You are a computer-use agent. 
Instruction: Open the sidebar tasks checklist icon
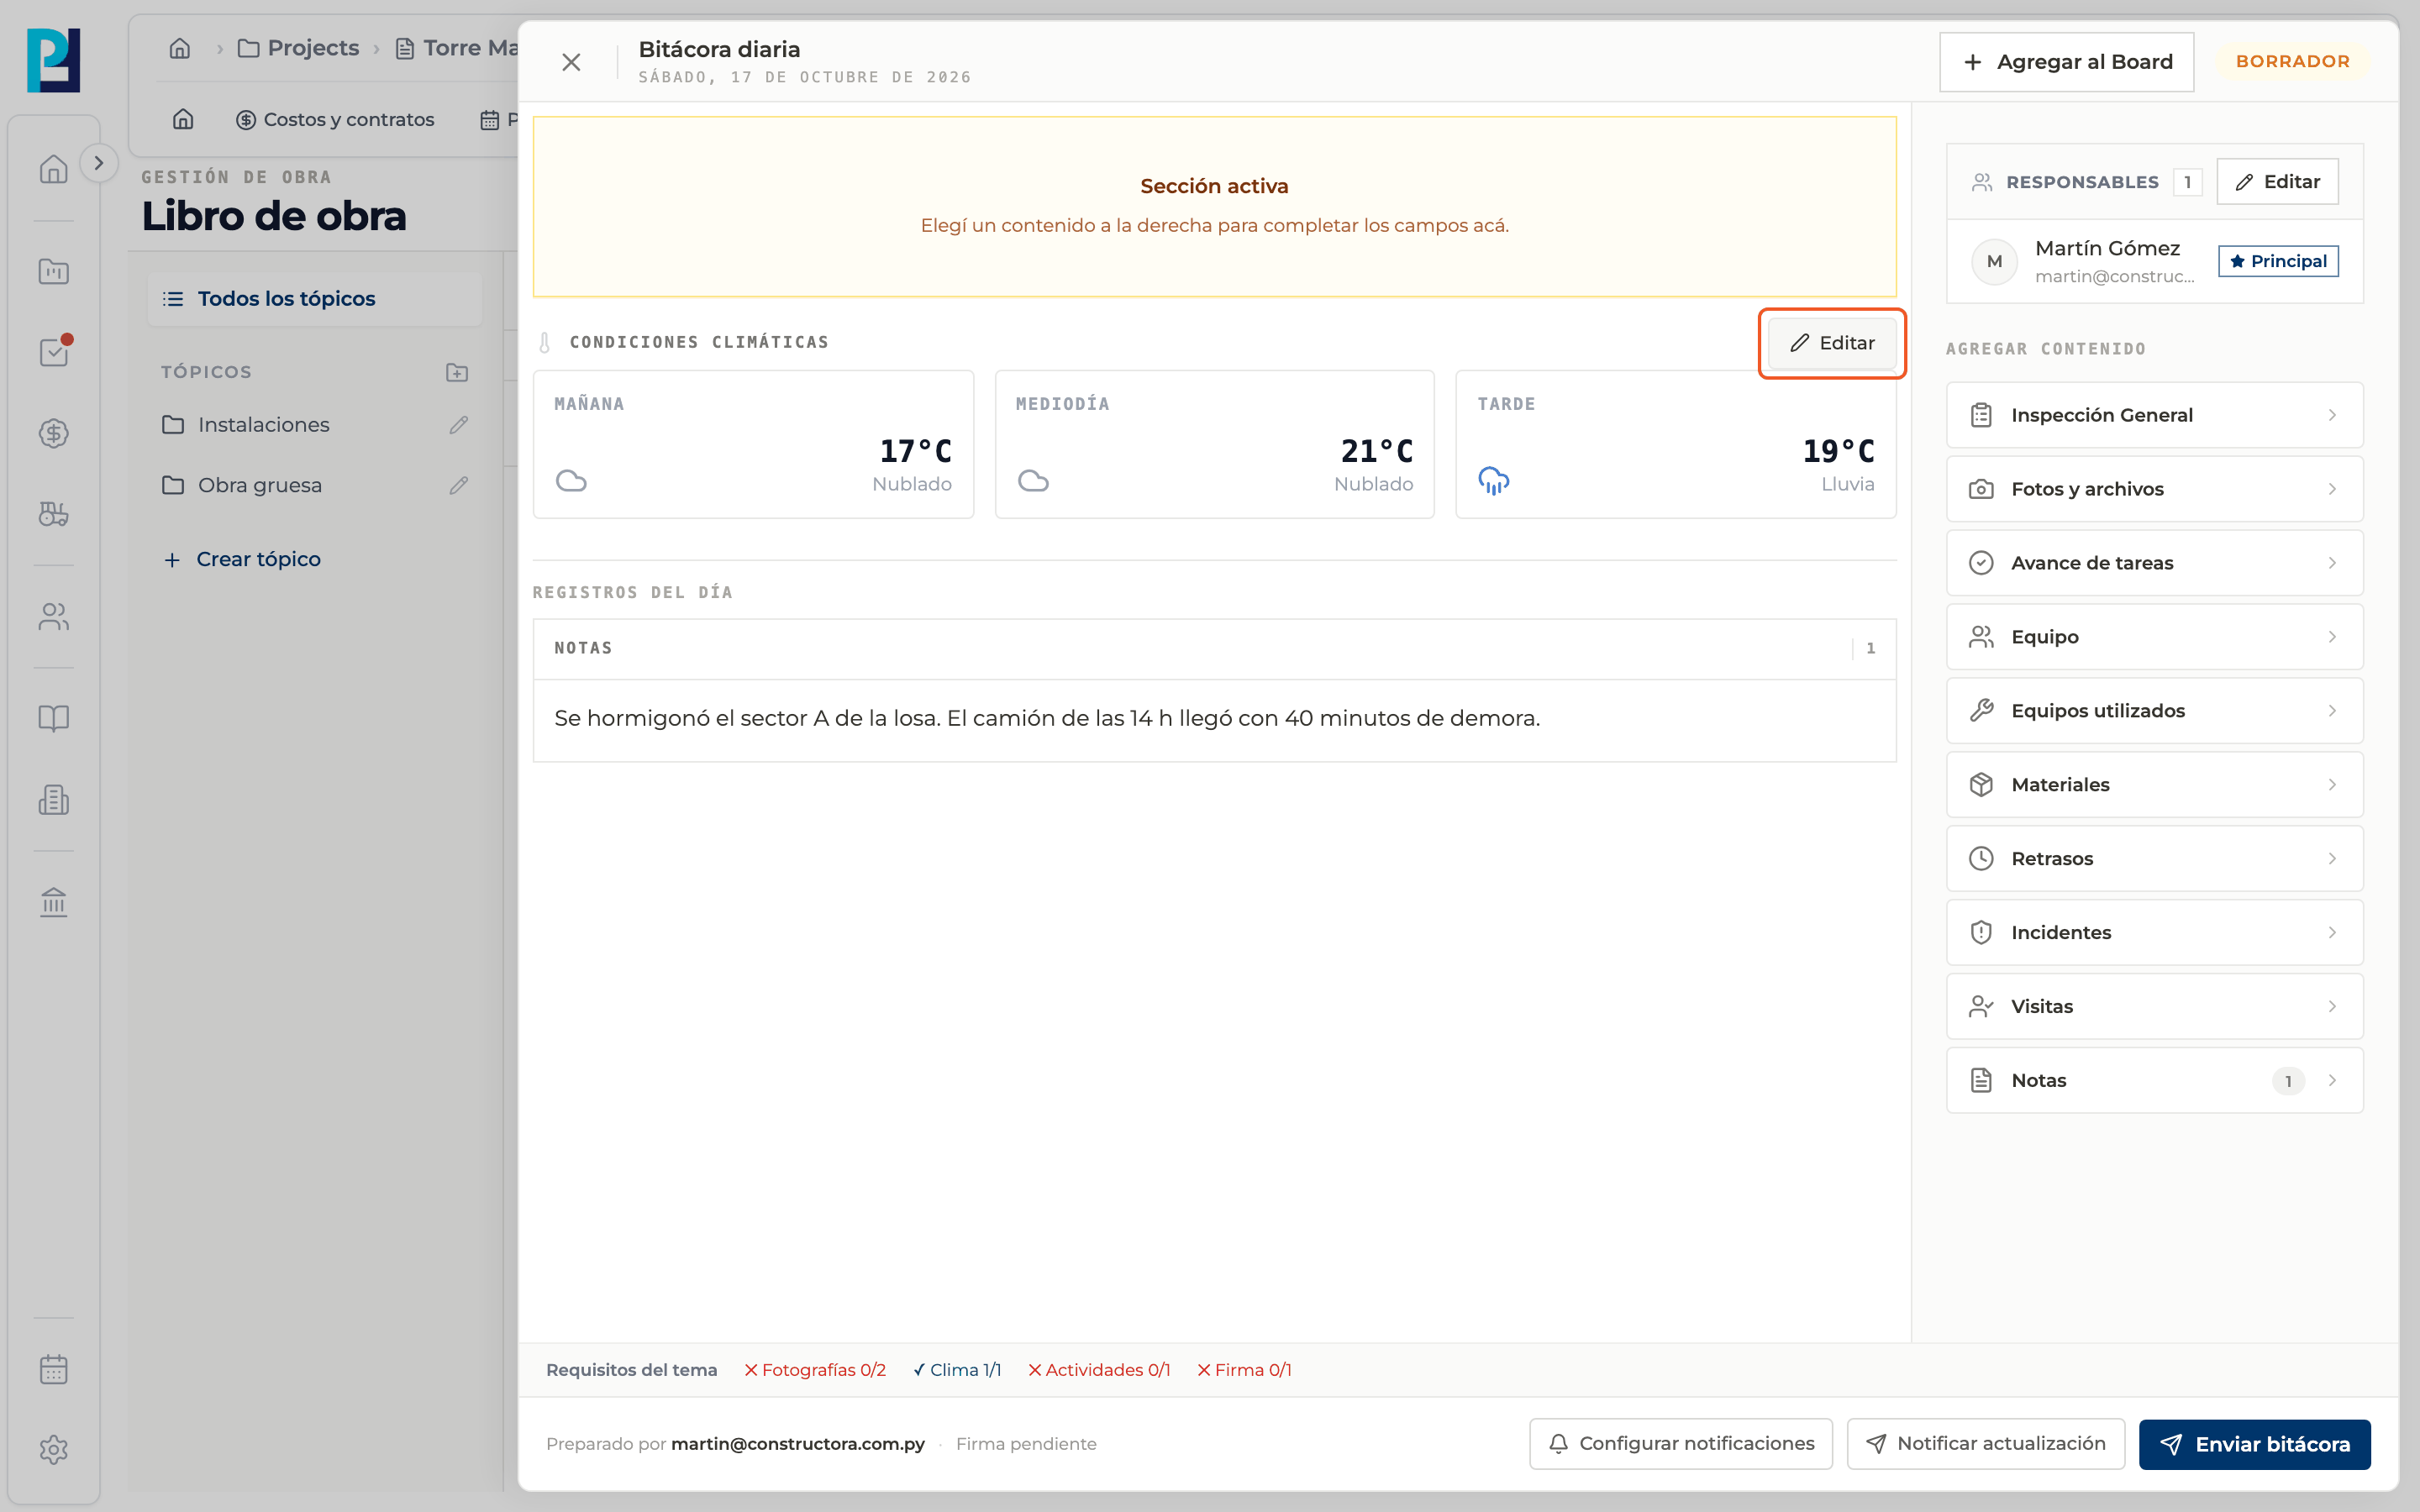pyautogui.click(x=54, y=352)
